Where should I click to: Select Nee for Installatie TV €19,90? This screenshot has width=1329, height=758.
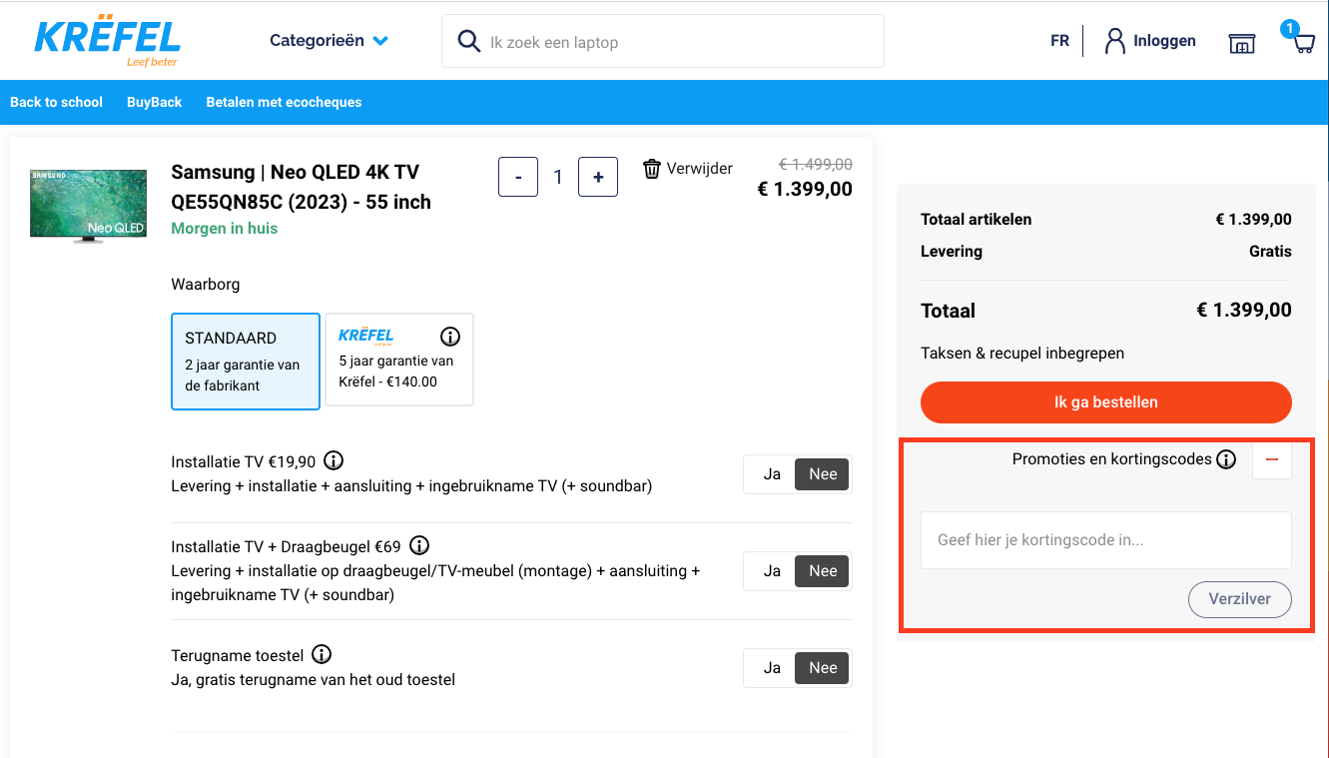pyautogui.click(x=823, y=474)
